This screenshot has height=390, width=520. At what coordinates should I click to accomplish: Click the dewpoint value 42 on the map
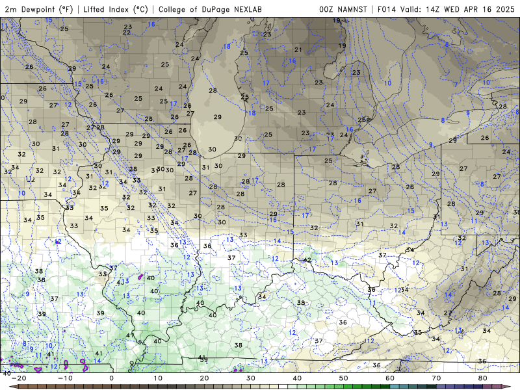coord(307,260)
